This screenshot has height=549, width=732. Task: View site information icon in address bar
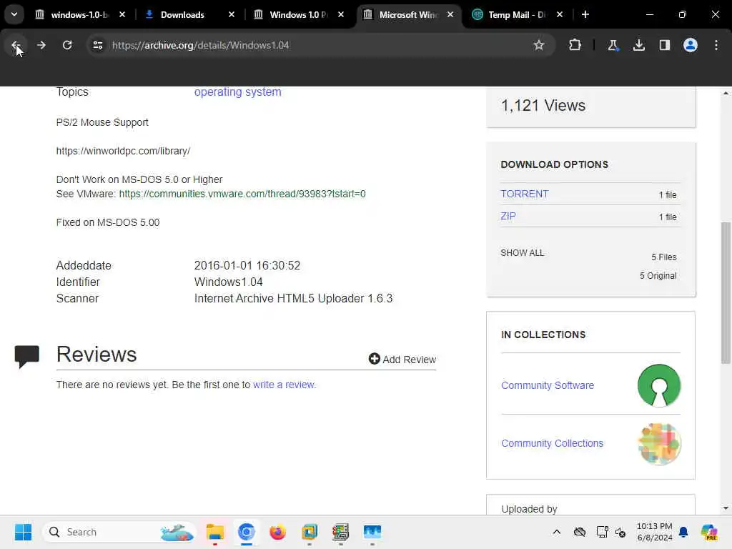pyautogui.click(x=98, y=45)
